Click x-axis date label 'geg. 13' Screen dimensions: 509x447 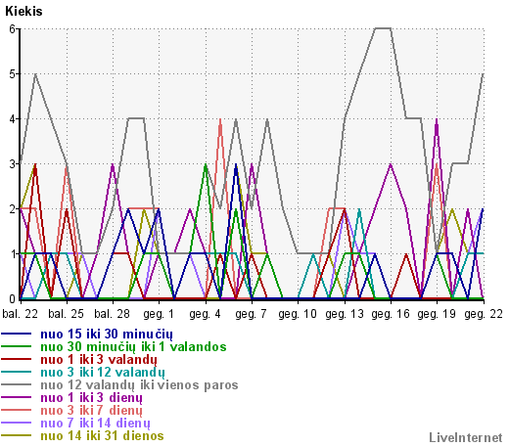345,314
